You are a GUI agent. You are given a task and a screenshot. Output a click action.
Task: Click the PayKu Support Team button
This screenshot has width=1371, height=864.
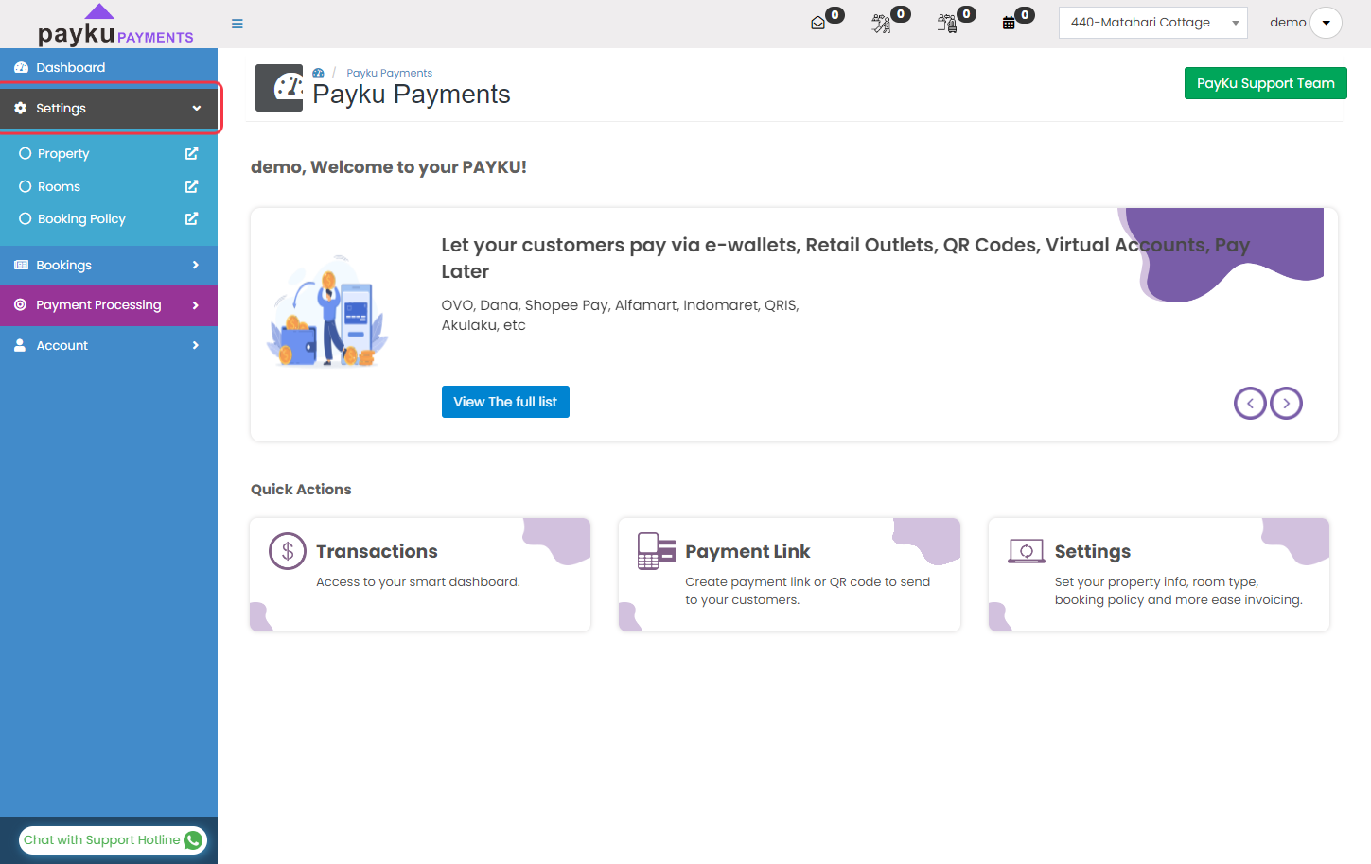[x=1265, y=83]
